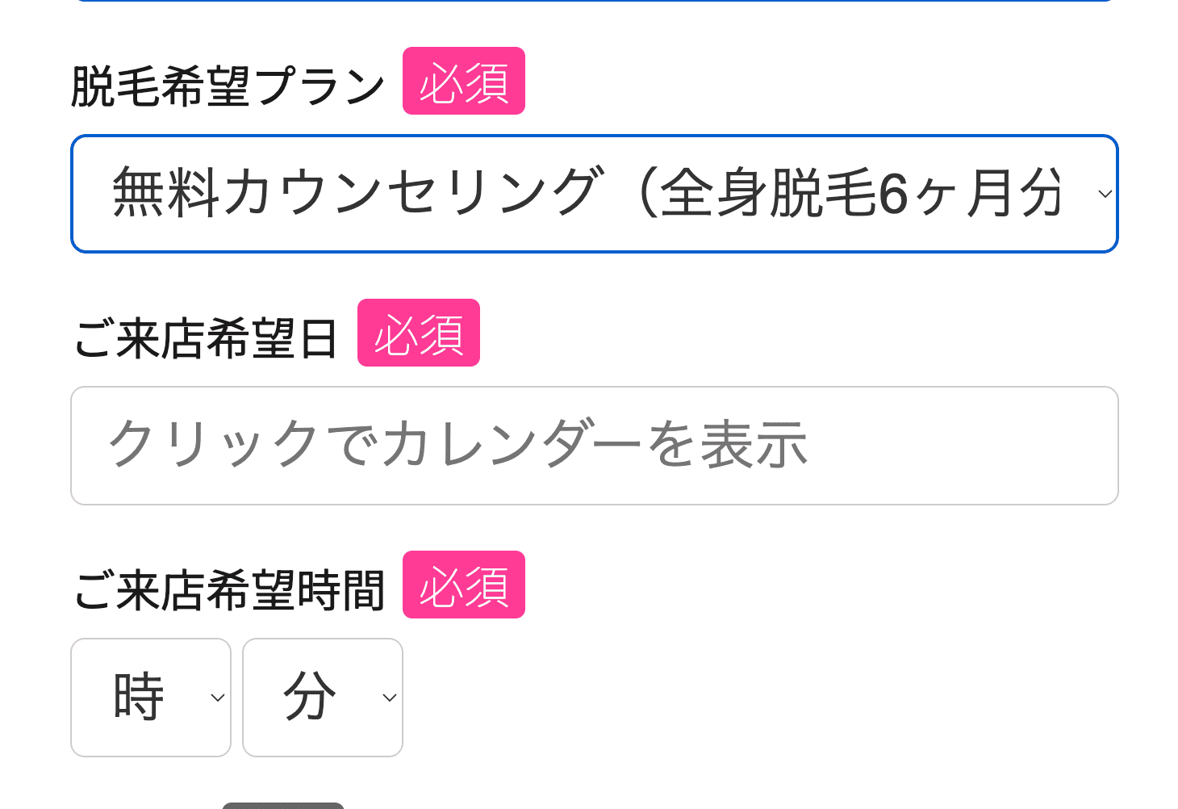This screenshot has height=809, width=1178.
Task: Click the 脱毛希望プラン field label
Action: (228, 86)
